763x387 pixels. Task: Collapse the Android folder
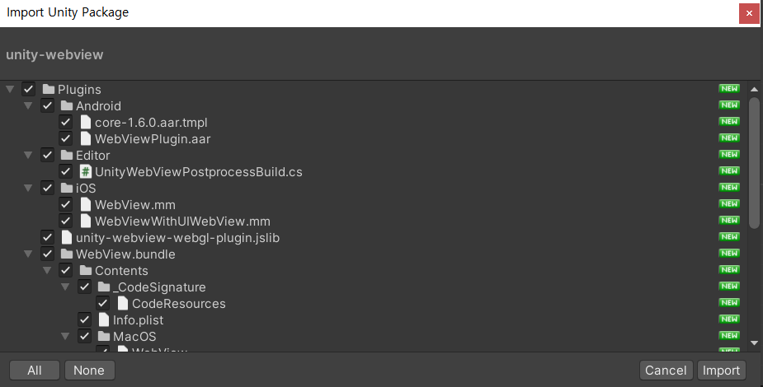pyautogui.click(x=28, y=105)
